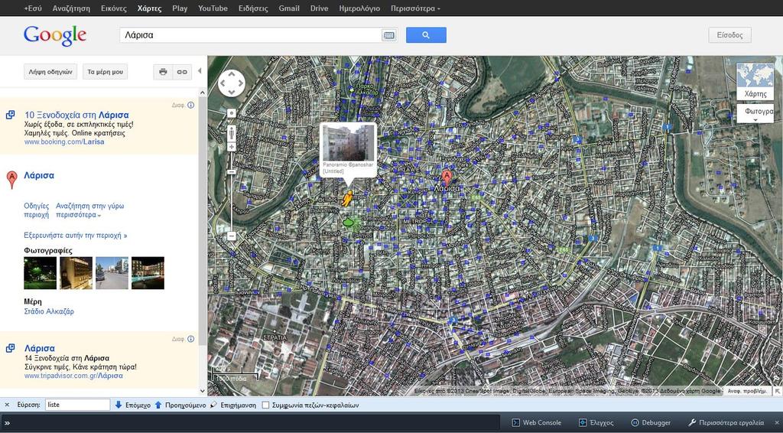Open the first night photo thumbnail
Image resolution: width=783 pixels, height=433 pixels.
click(40, 272)
